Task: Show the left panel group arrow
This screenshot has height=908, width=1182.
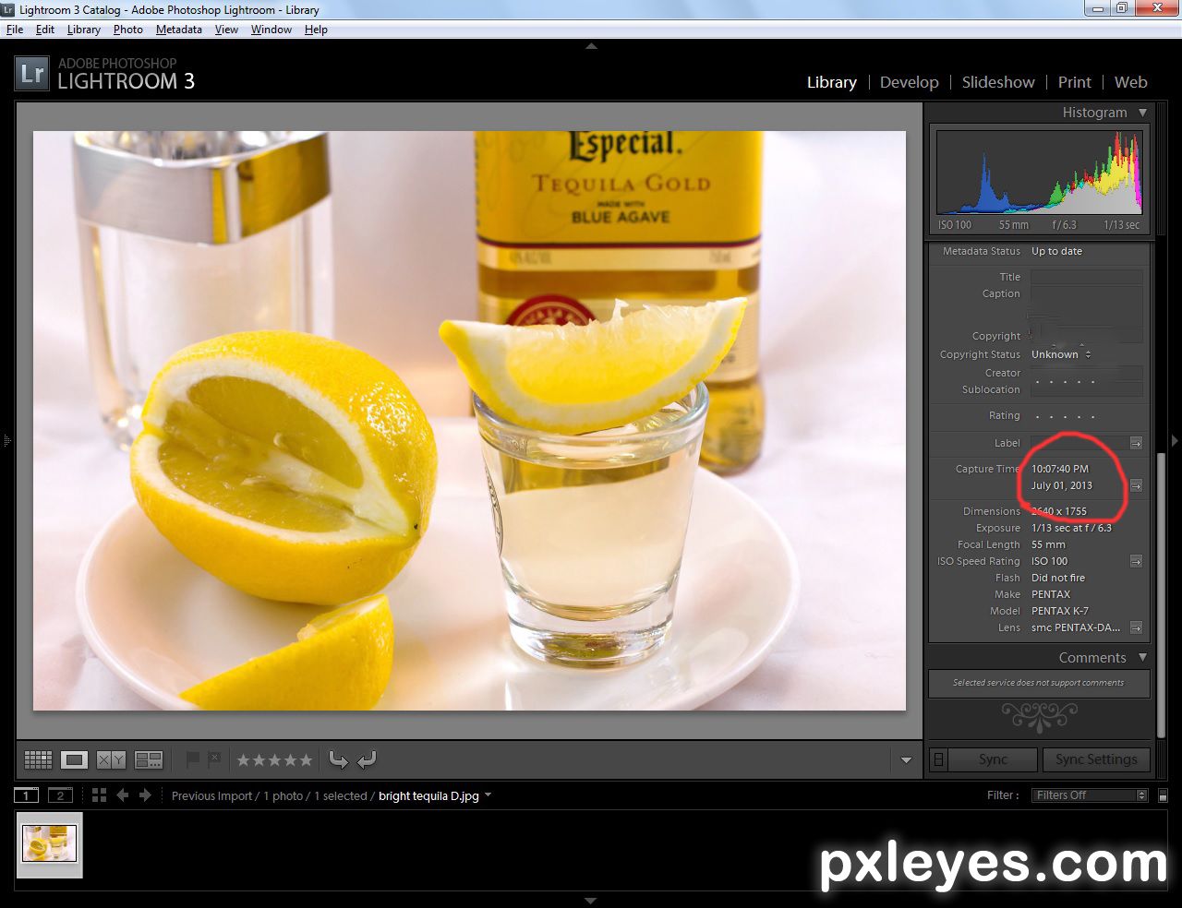Action: point(6,440)
